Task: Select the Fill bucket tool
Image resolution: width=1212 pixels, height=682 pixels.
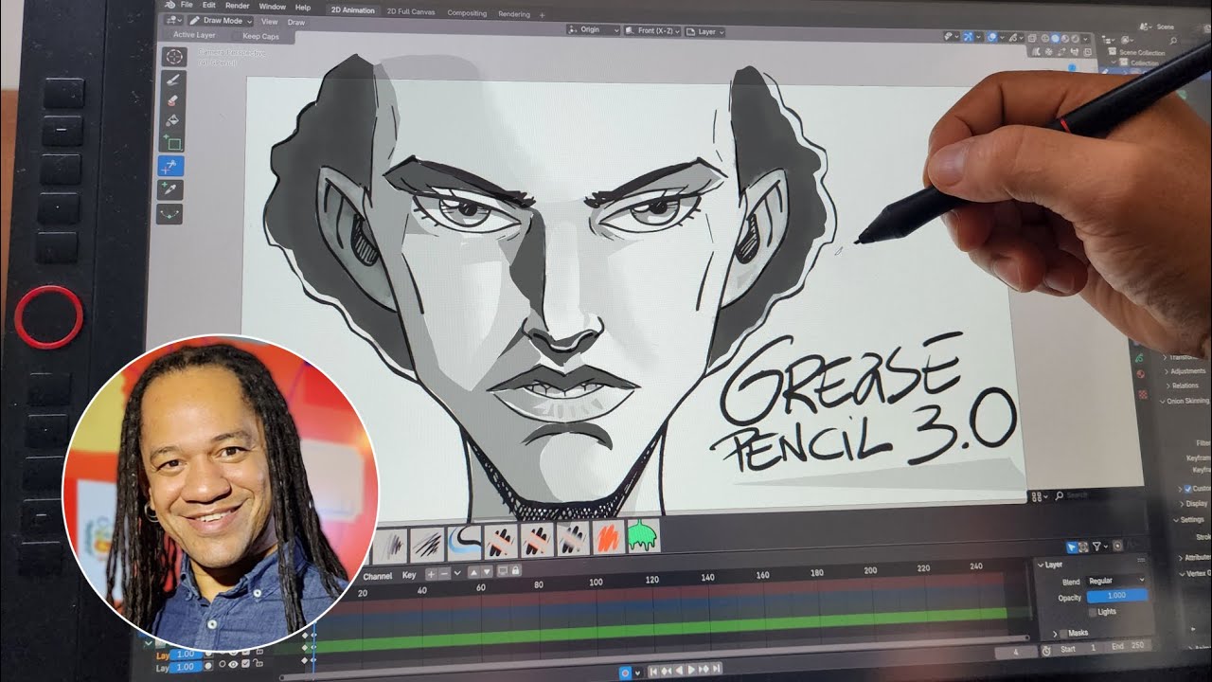Action: [171, 121]
